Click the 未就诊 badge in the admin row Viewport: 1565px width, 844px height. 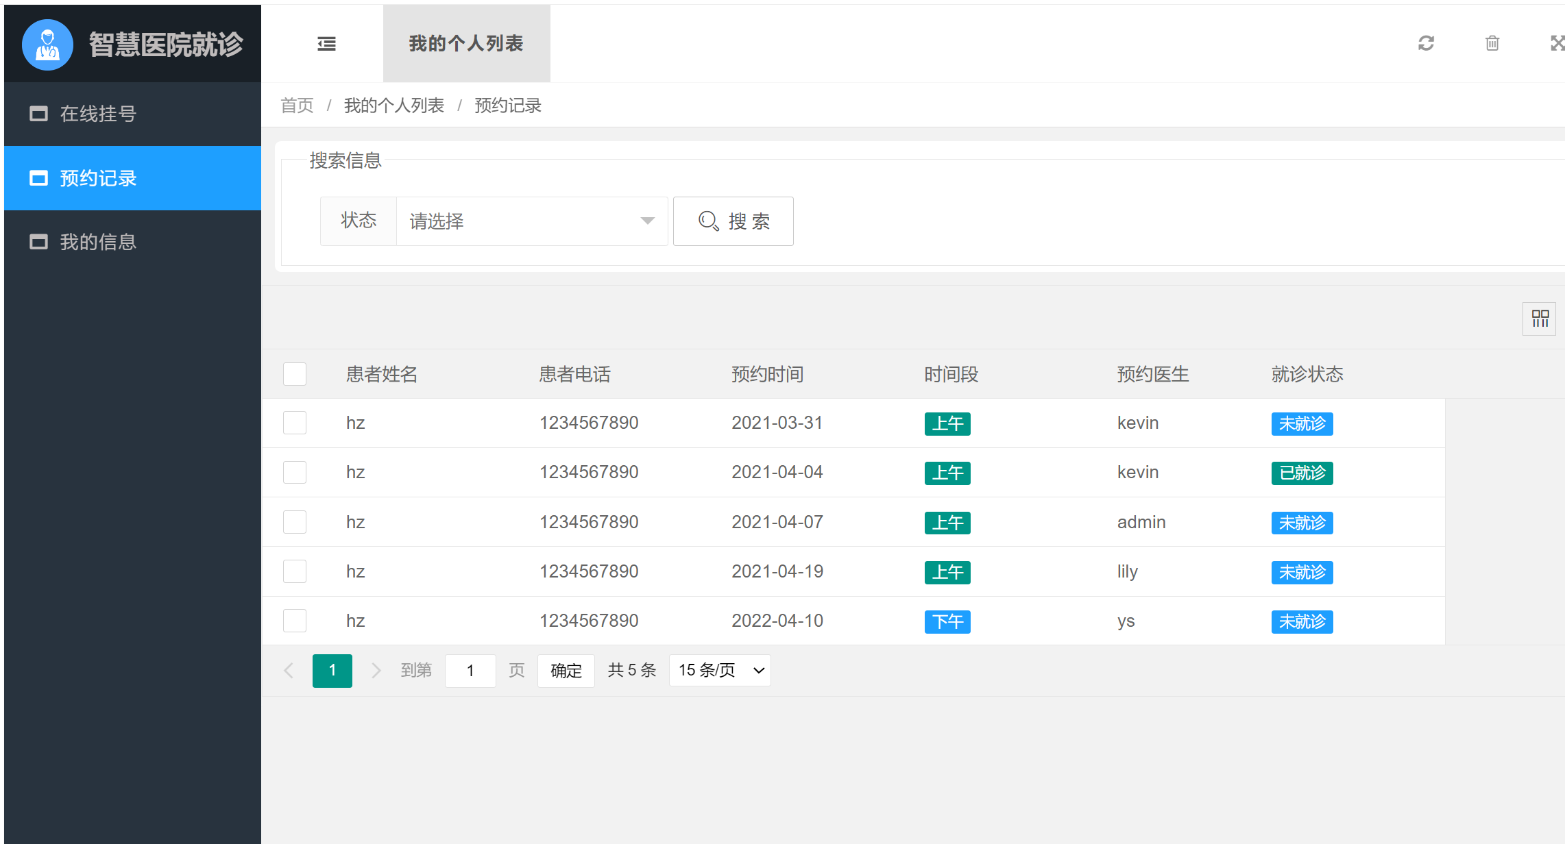(x=1302, y=523)
